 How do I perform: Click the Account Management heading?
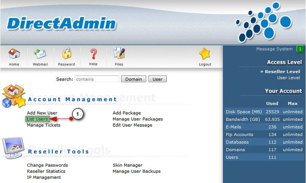pos(72,99)
